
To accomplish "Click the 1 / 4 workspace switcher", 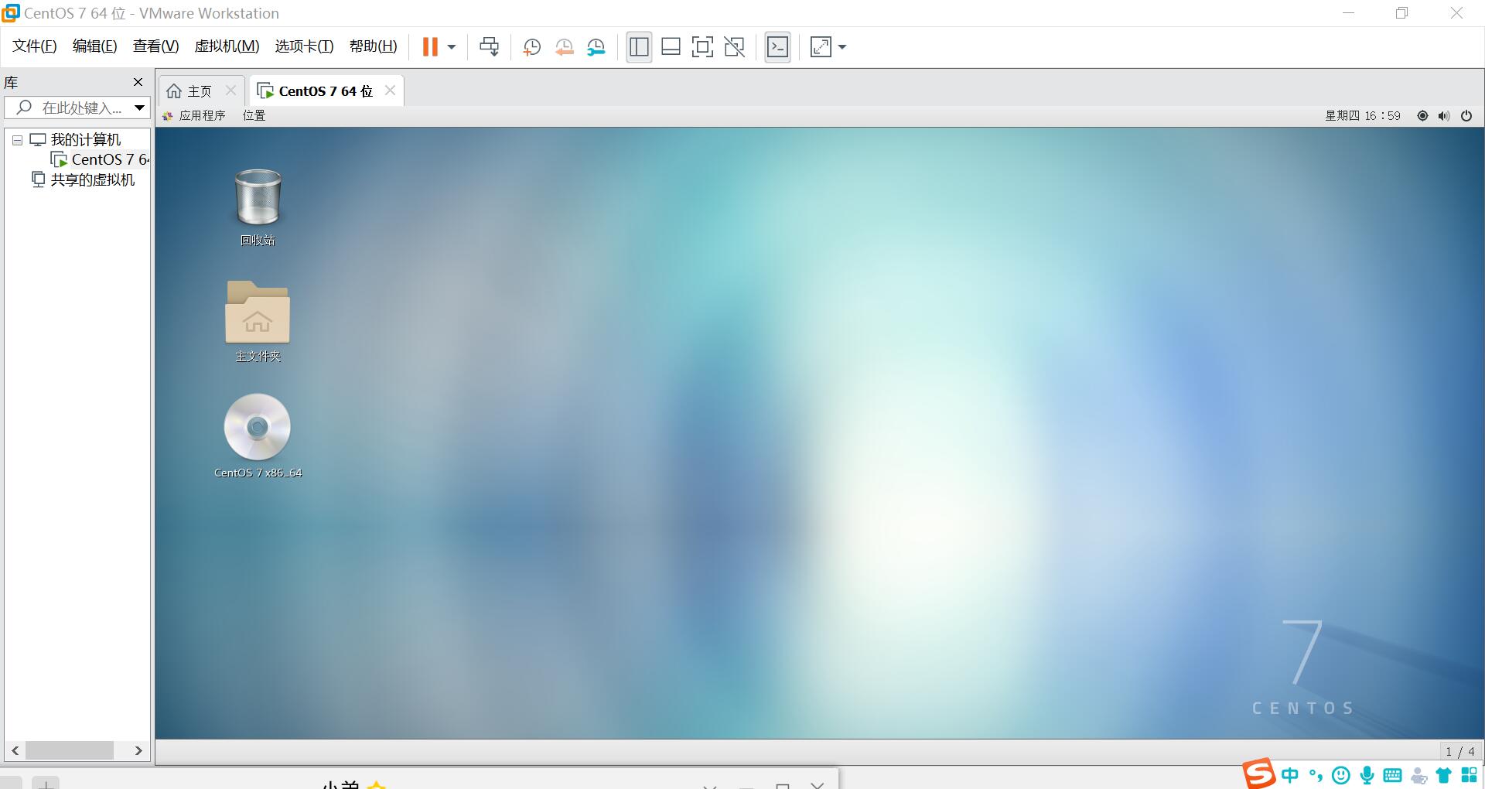I will (x=1460, y=751).
